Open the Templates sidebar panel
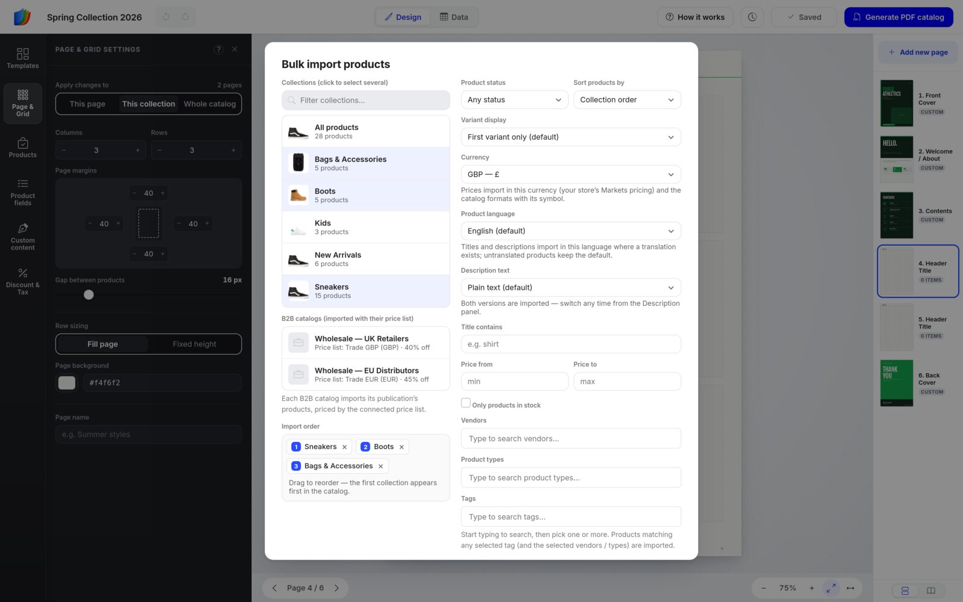Viewport: 963px width, 602px height. [23, 58]
